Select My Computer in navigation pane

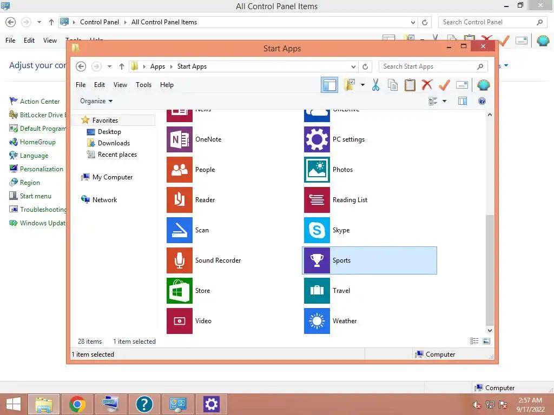[113, 177]
